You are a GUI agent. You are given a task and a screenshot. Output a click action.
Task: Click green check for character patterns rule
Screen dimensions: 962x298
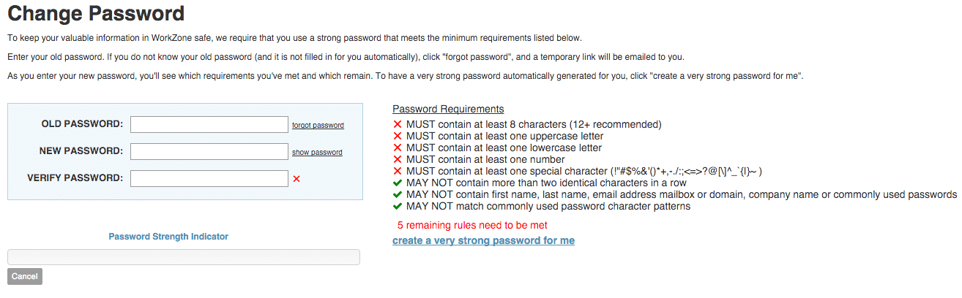pos(398,207)
